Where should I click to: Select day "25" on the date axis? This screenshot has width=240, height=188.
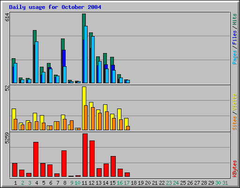[x=183, y=183]
